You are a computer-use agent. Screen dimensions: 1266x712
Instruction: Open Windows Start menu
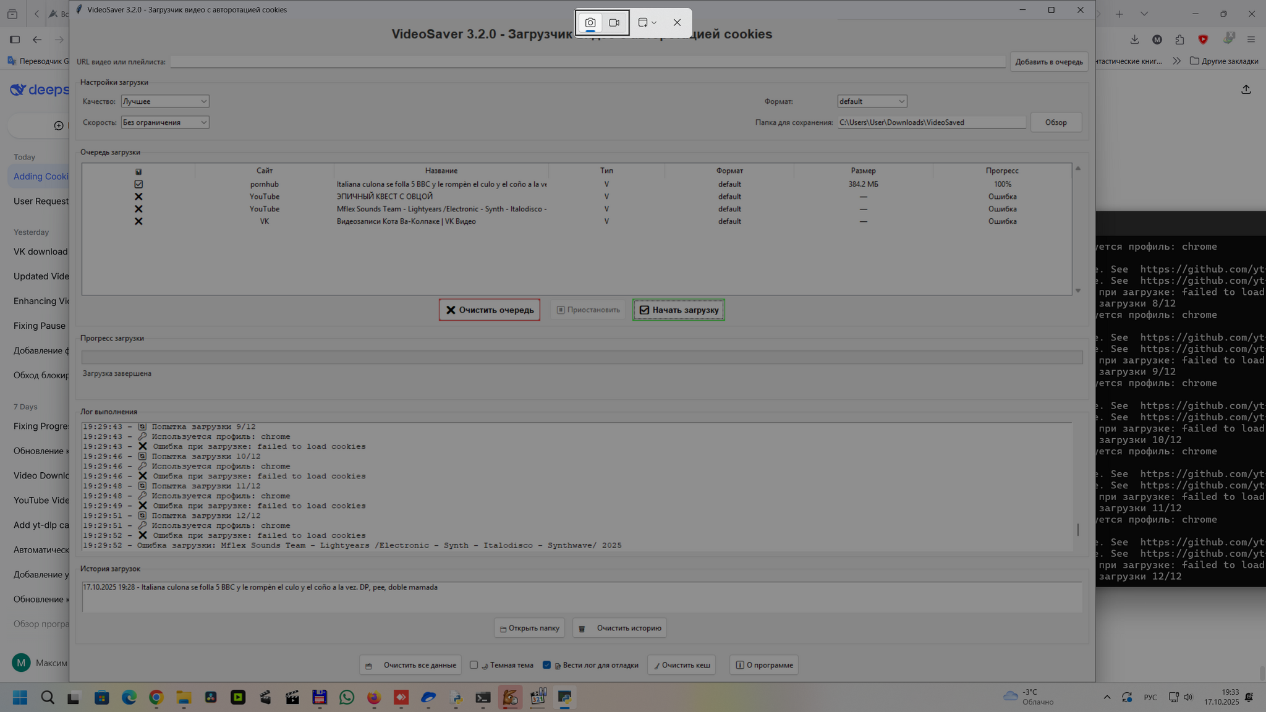(20, 698)
